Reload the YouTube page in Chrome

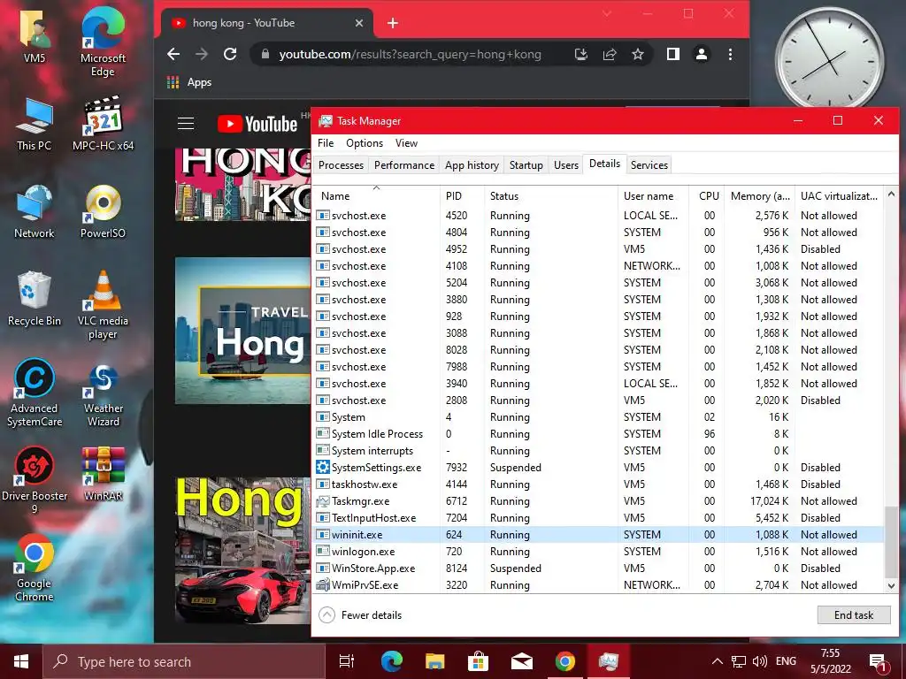pyautogui.click(x=230, y=54)
